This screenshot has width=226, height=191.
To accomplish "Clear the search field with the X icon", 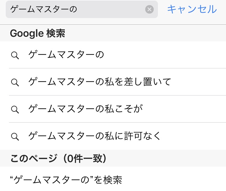I will point(149,9).
